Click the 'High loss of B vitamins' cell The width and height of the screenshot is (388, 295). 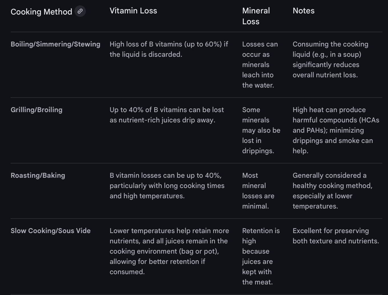point(169,49)
